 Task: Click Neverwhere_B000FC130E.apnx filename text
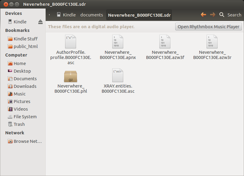(118, 55)
